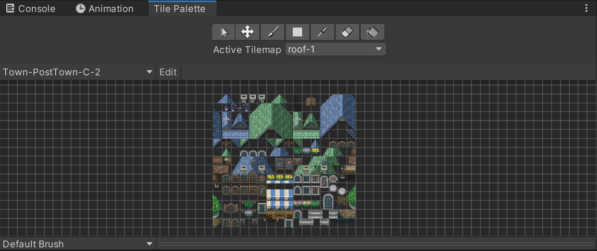Activate the Eyedropper picker tool
The height and width of the screenshot is (251, 597).
tap(322, 32)
